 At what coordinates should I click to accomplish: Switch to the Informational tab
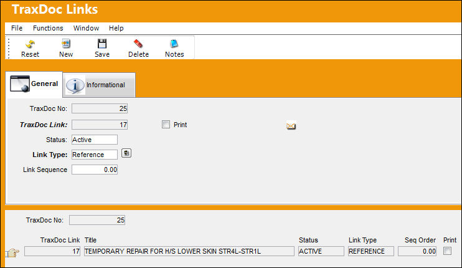coord(99,85)
